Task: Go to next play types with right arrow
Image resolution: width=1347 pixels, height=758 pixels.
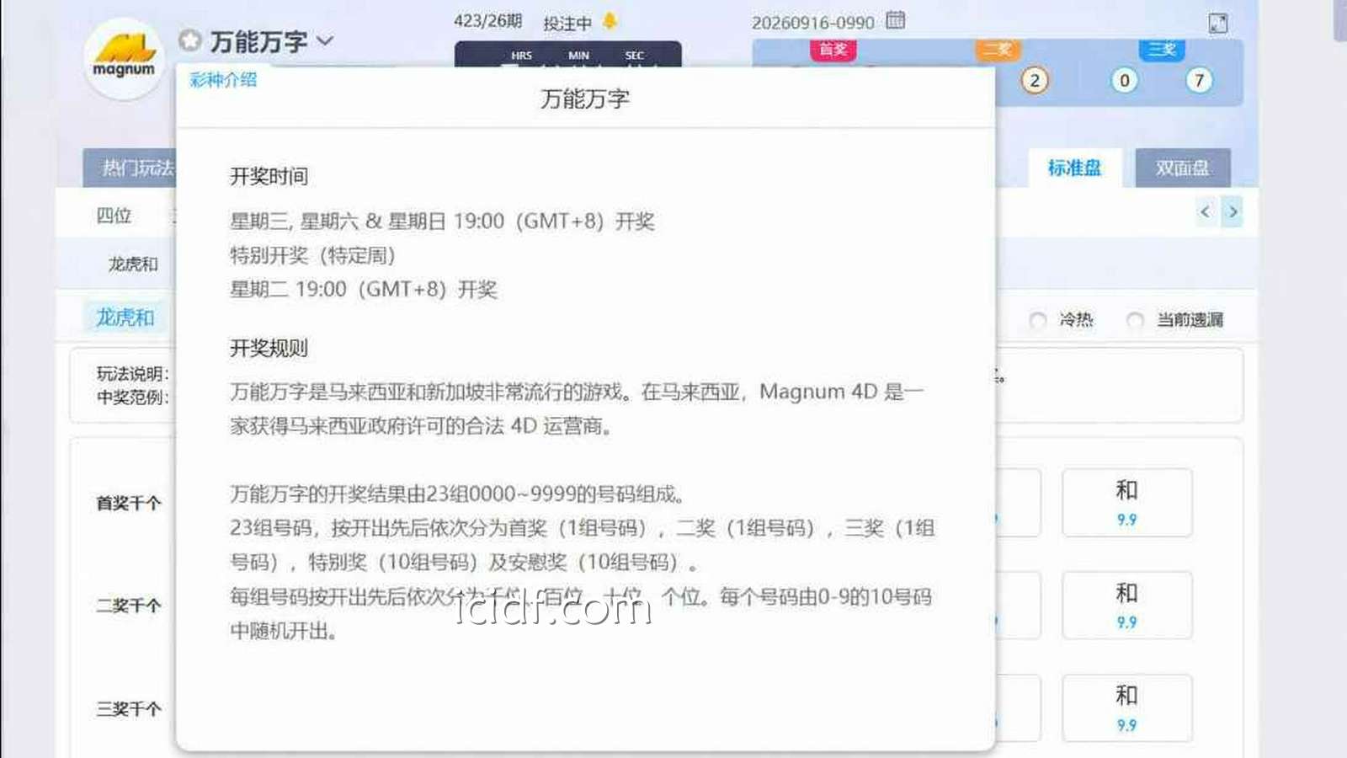Action: pyautogui.click(x=1233, y=211)
